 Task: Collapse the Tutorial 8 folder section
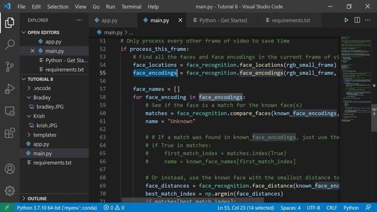[x=24, y=79]
